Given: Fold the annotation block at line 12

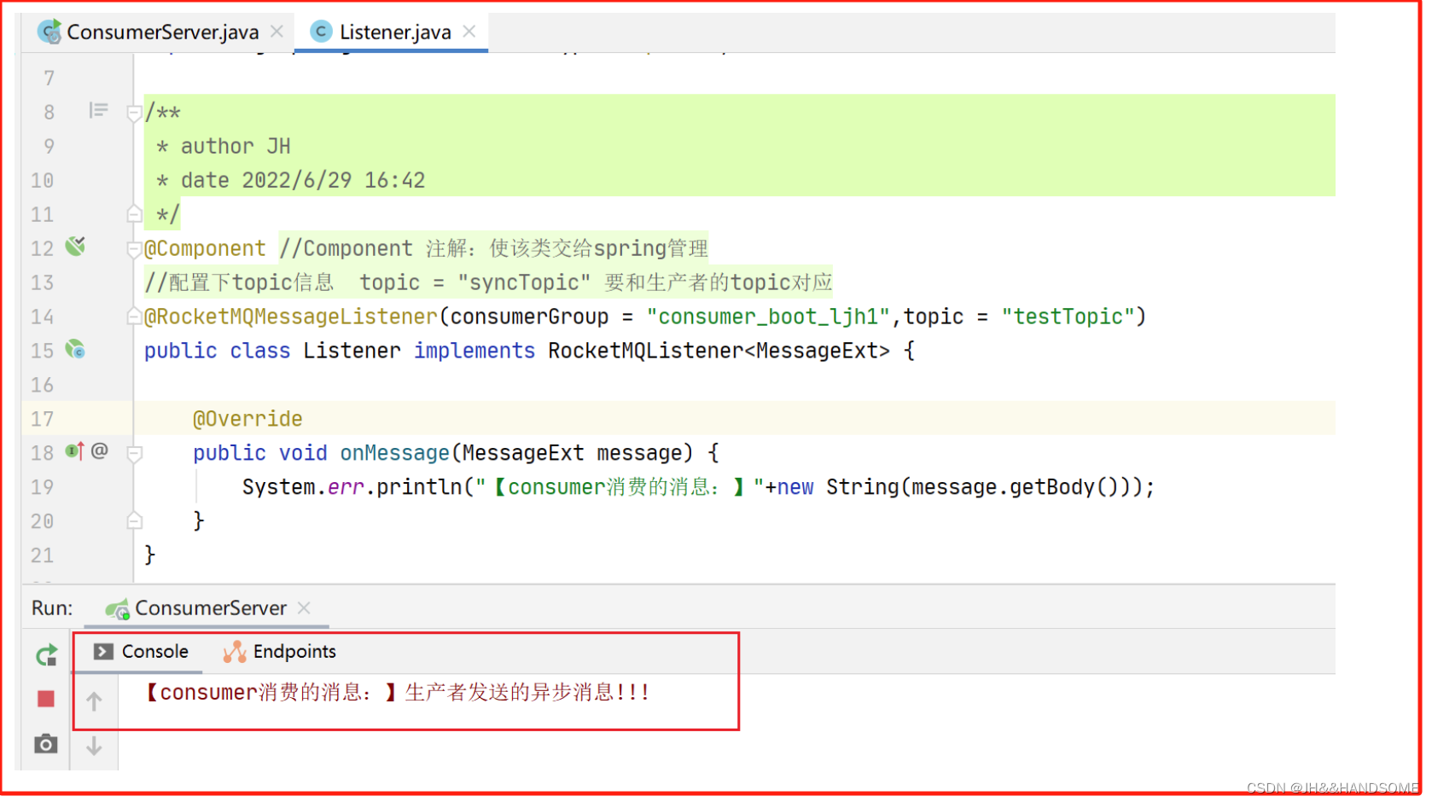Looking at the screenshot, I should click(134, 249).
